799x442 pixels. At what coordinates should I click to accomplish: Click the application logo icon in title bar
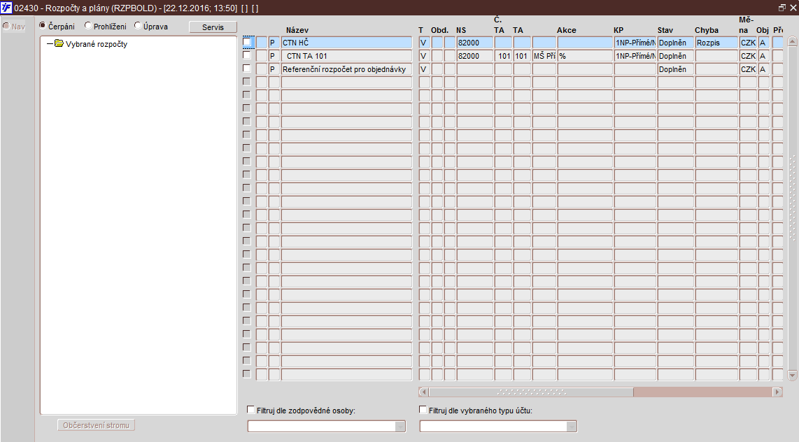pyautogui.click(x=6, y=8)
